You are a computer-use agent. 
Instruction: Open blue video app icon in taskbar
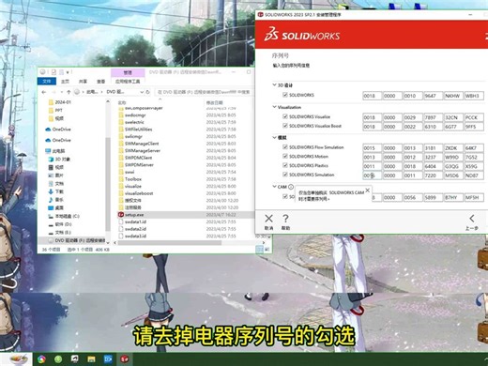108,359
